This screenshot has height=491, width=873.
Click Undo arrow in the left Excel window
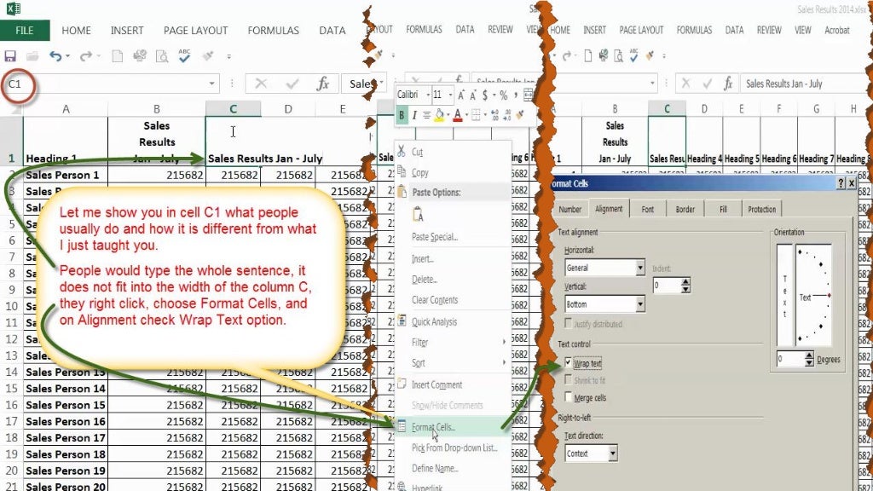click(x=55, y=55)
